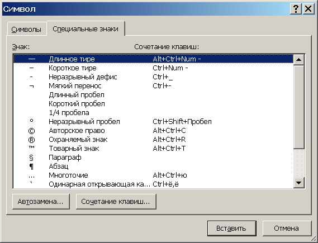Image resolution: width=318 pixels, height=243 pixels.
Task: Click the scrollbar down arrow
Action: 299,183
